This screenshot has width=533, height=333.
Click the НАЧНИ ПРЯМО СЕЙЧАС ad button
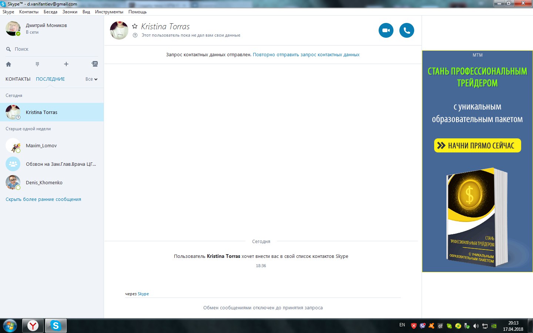pos(477,145)
